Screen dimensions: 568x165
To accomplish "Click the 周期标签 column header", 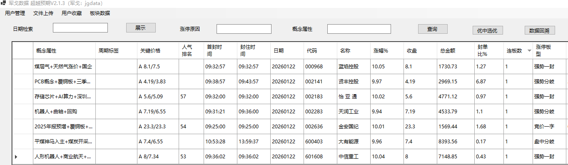I will coord(116,50).
